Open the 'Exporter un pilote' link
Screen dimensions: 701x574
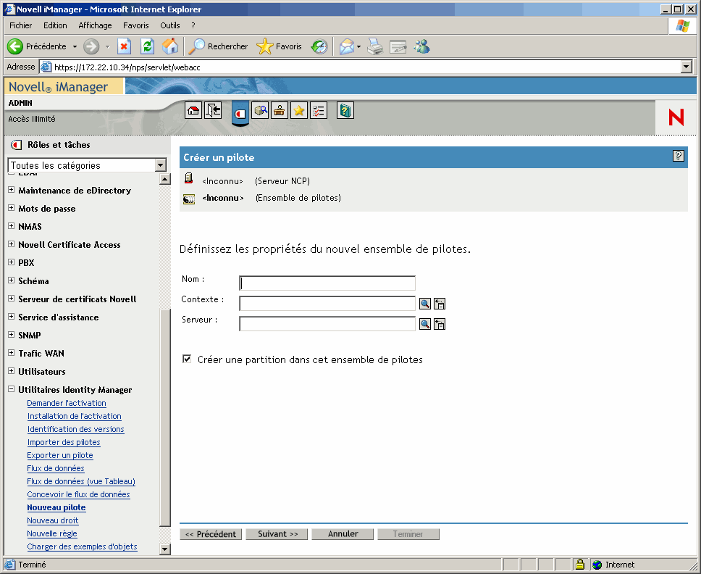pyautogui.click(x=59, y=455)
